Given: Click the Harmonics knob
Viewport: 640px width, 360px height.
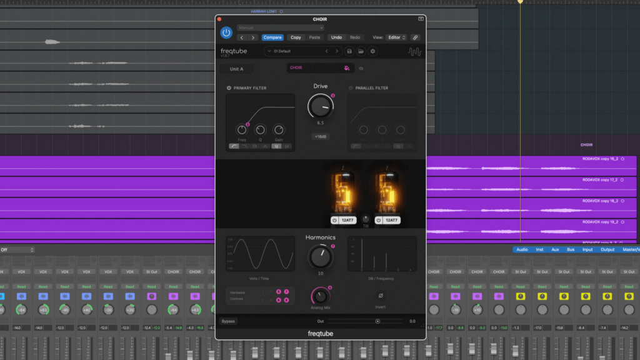Looking at the screenshot, I should tap(321, 257).
